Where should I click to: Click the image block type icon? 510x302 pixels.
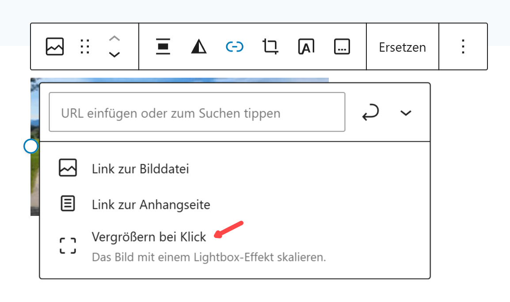(55, 47)
